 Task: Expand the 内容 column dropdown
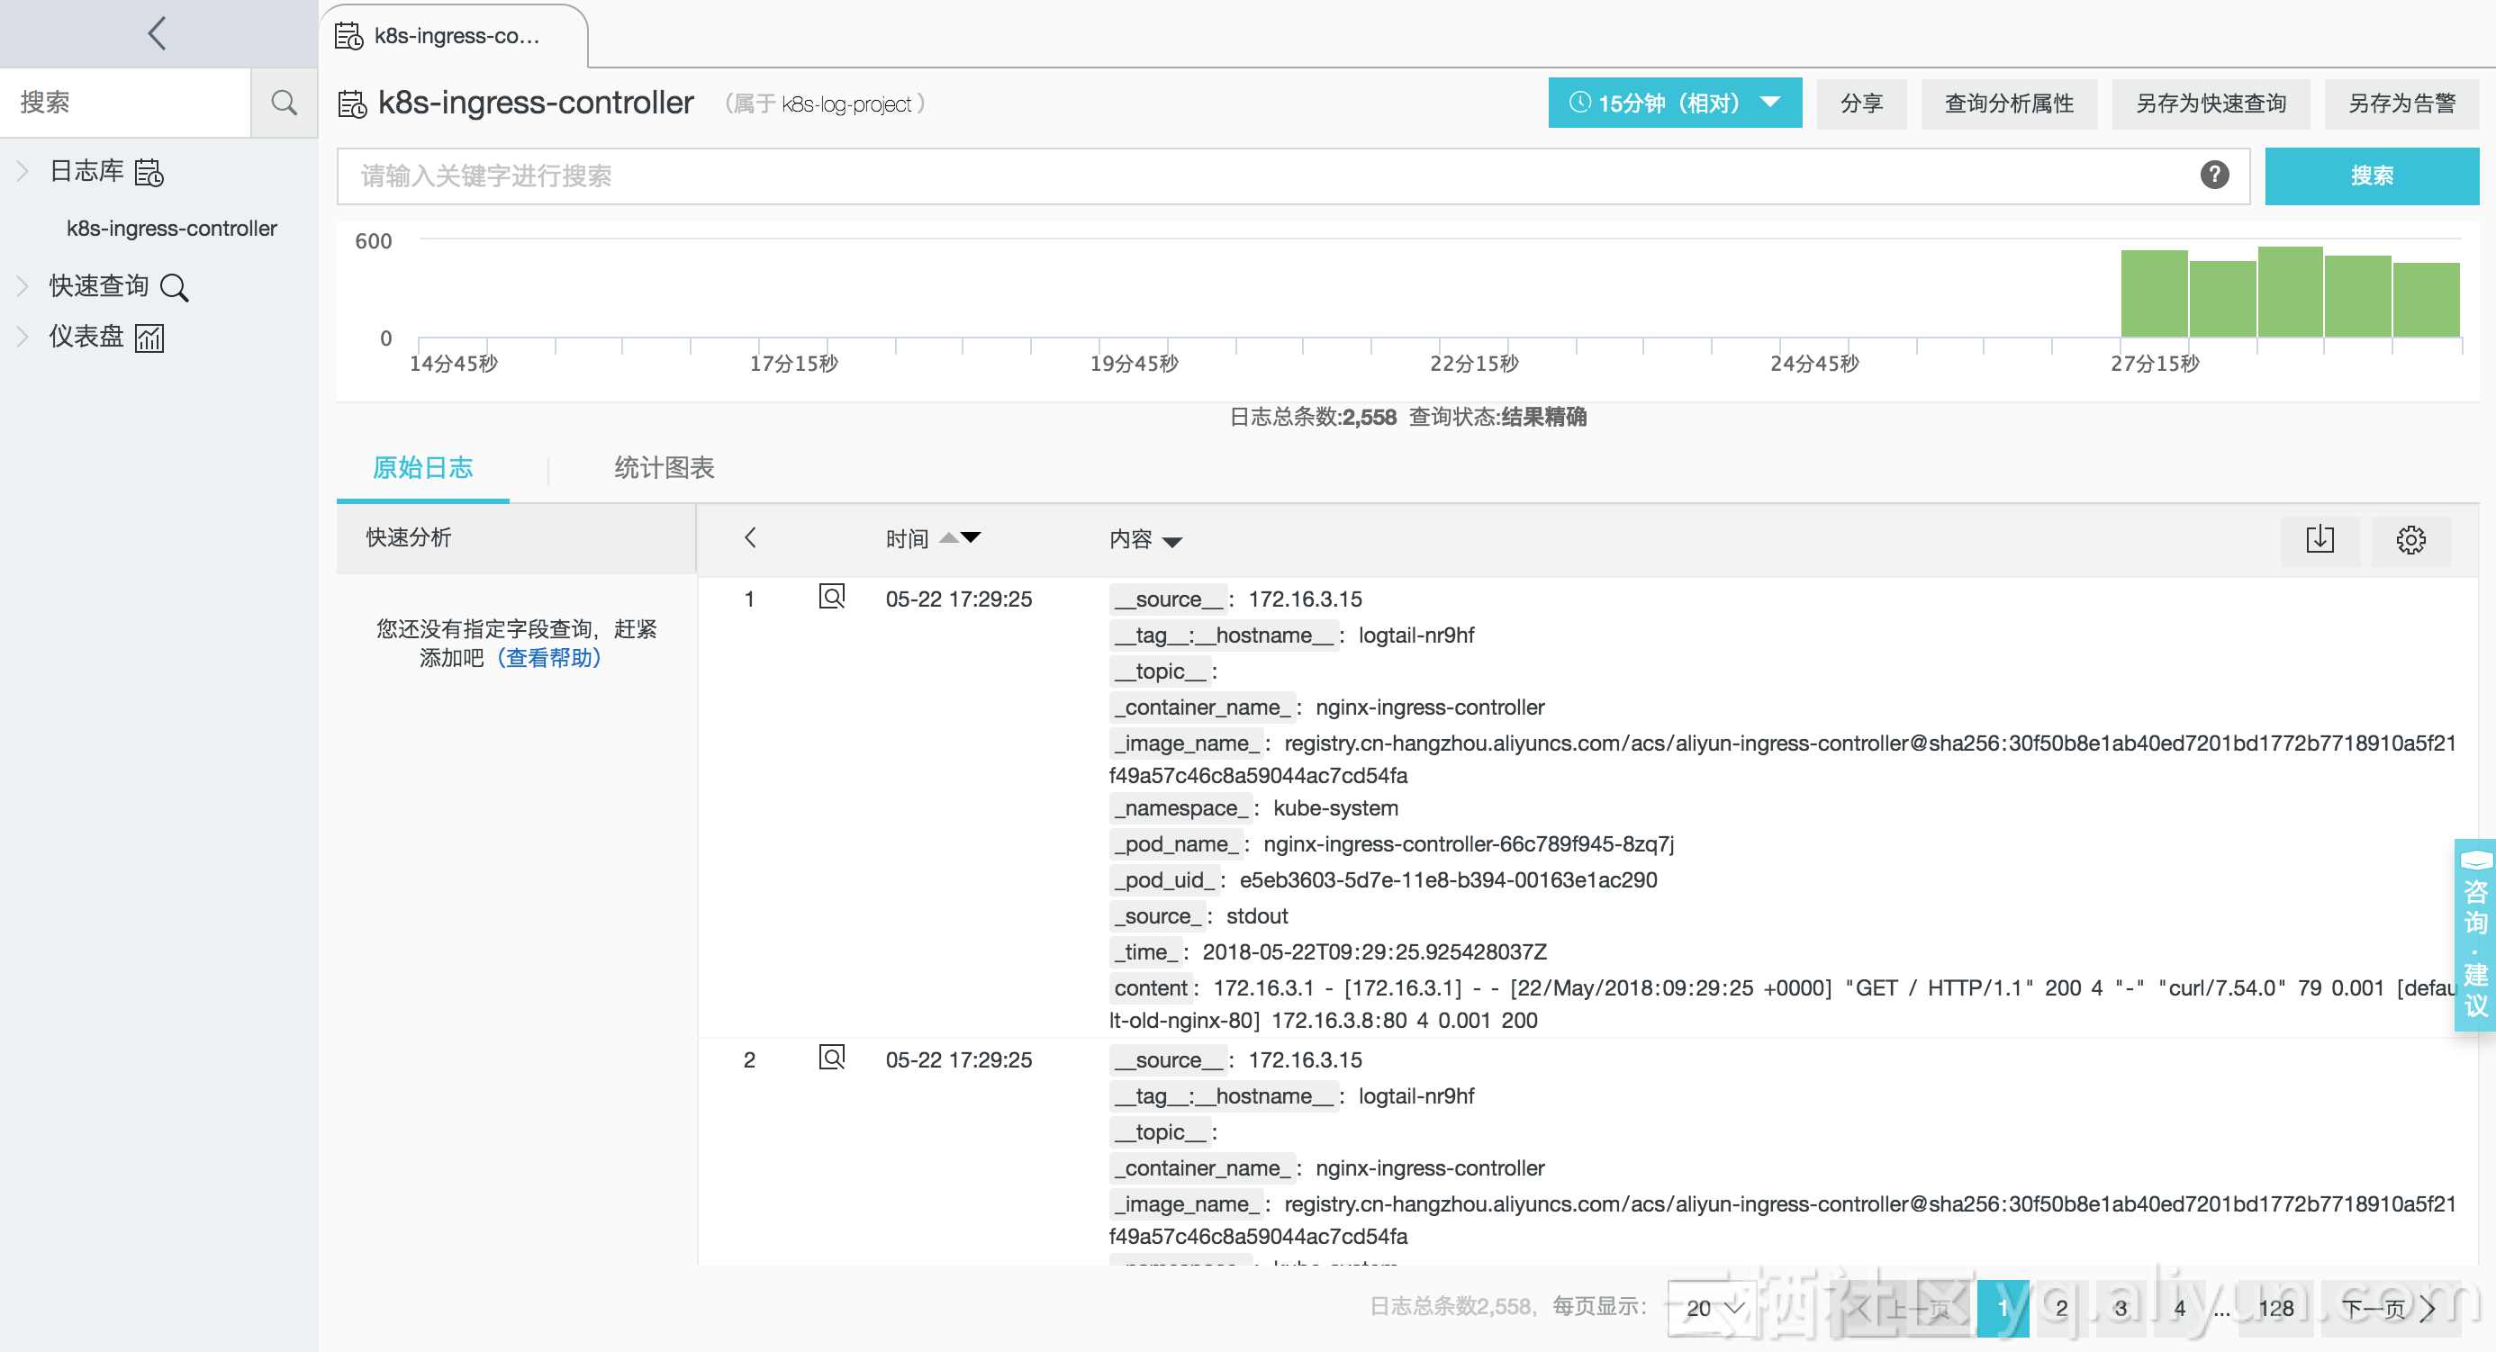click(1171, 541)
